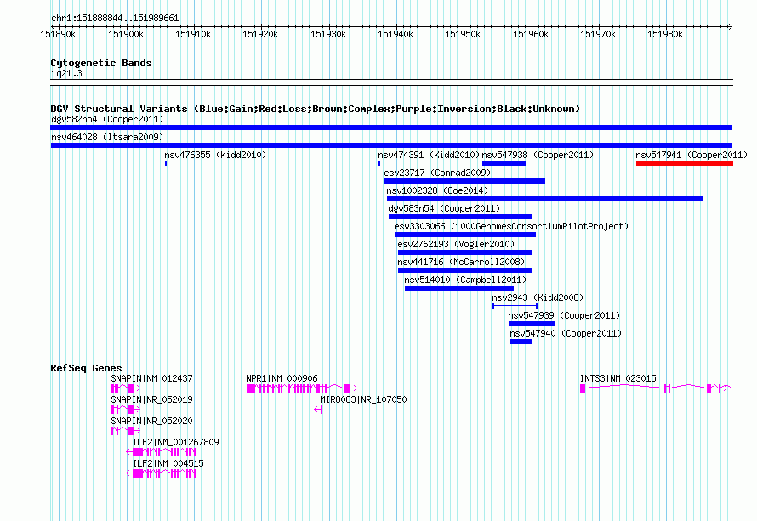Select the blue bar under dgv582n54
Image resolution: width=757 pixels, height=521 pixels.
391,127
